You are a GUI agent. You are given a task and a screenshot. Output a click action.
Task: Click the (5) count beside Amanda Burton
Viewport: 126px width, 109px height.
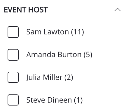[88, 54]
